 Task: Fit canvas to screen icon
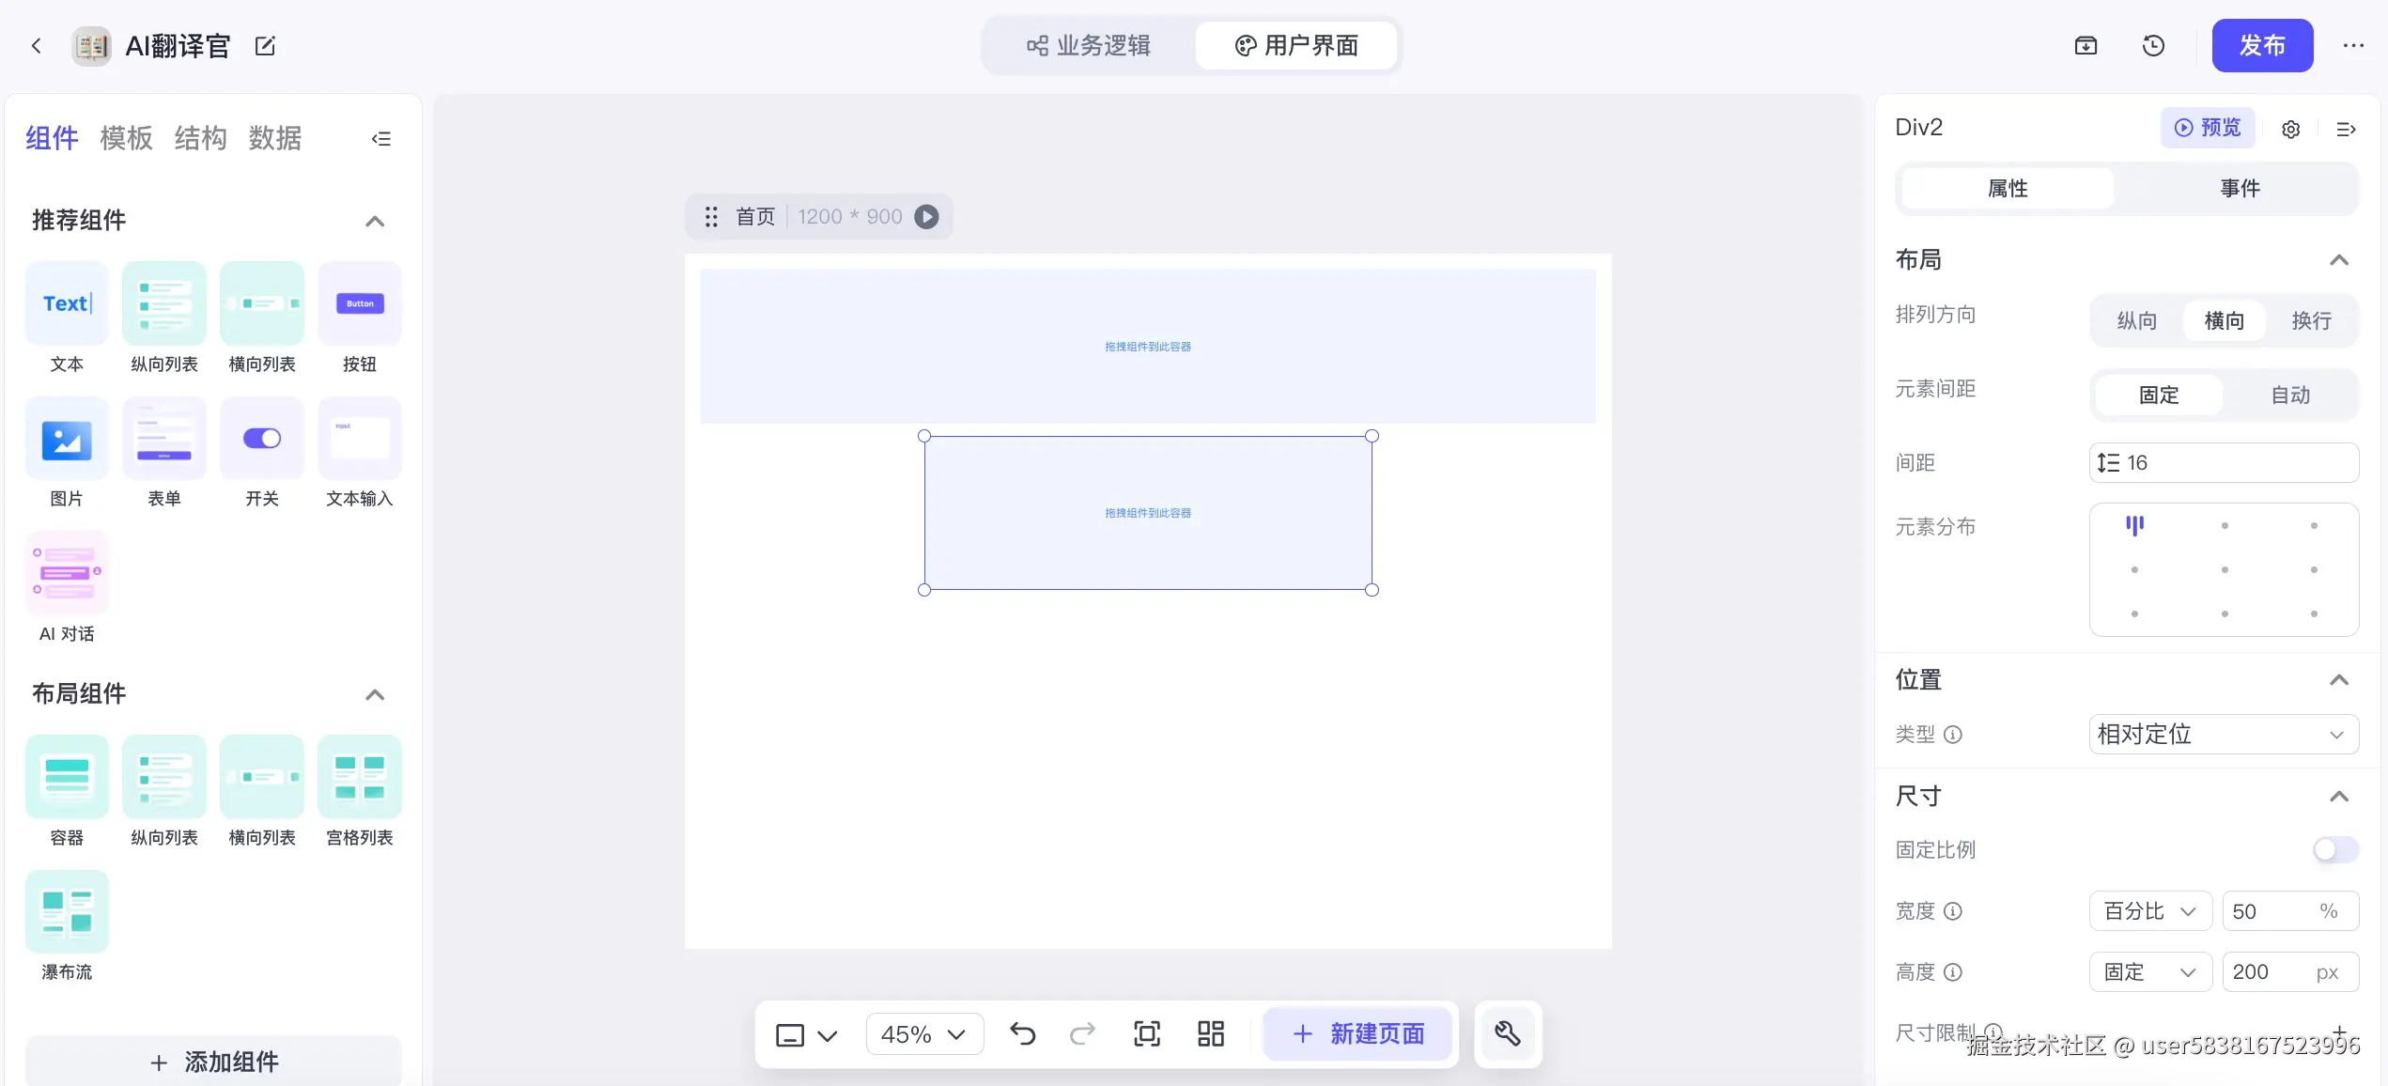click(1147, 1034)
